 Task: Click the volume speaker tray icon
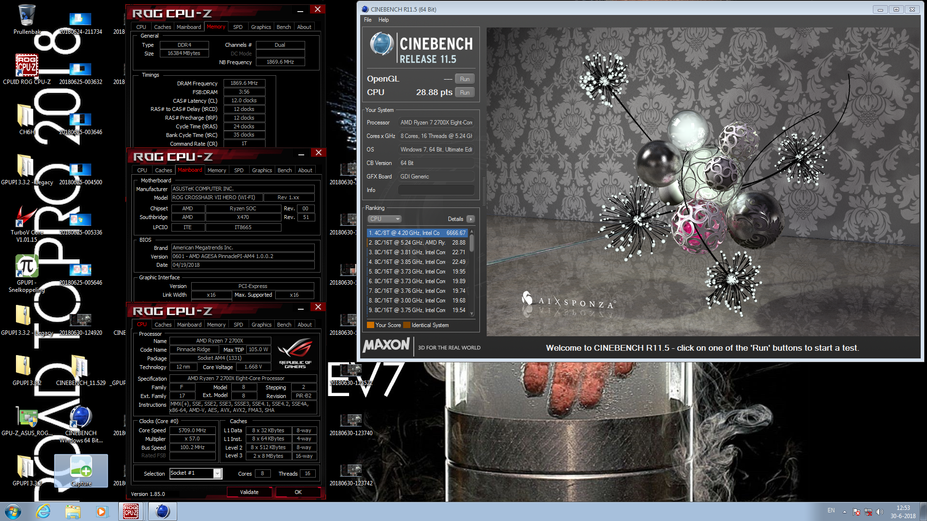coord(880,512)
